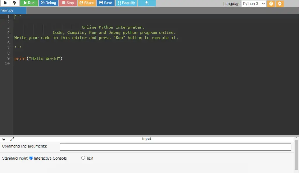Image resolution: width=299 pixels, height=173 pixels.
Task: Collapse the input panel with the chevron
Action: 4,139
